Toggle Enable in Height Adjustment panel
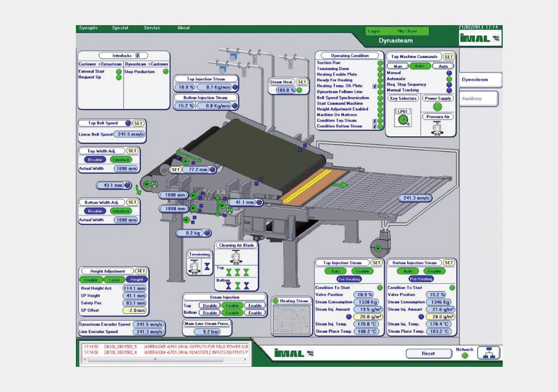 tap(91, 280)
